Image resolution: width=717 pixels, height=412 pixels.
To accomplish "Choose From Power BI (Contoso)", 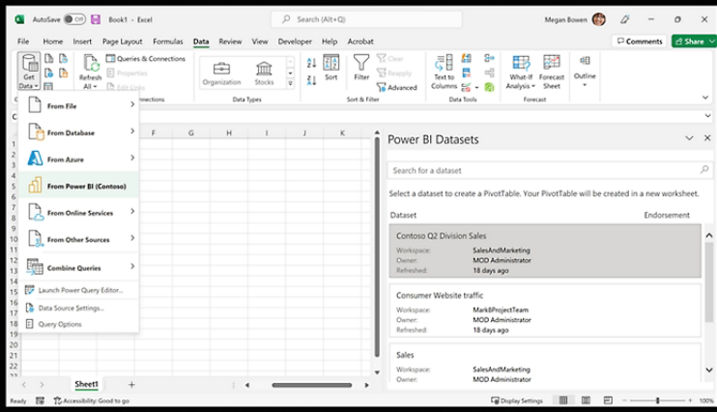I will [78, 186].
